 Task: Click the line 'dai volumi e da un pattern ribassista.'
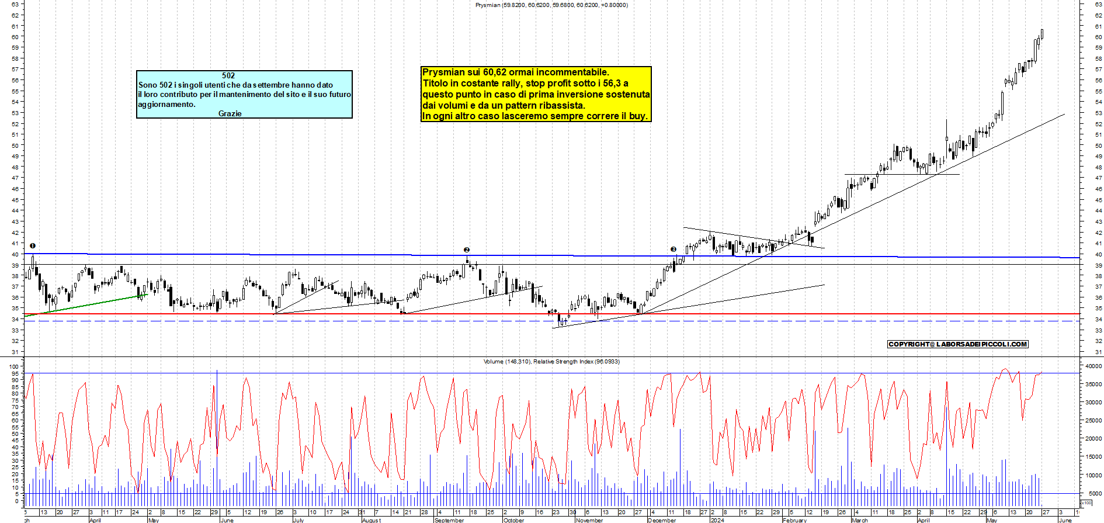pyautogui.click(x=504, y=105)
